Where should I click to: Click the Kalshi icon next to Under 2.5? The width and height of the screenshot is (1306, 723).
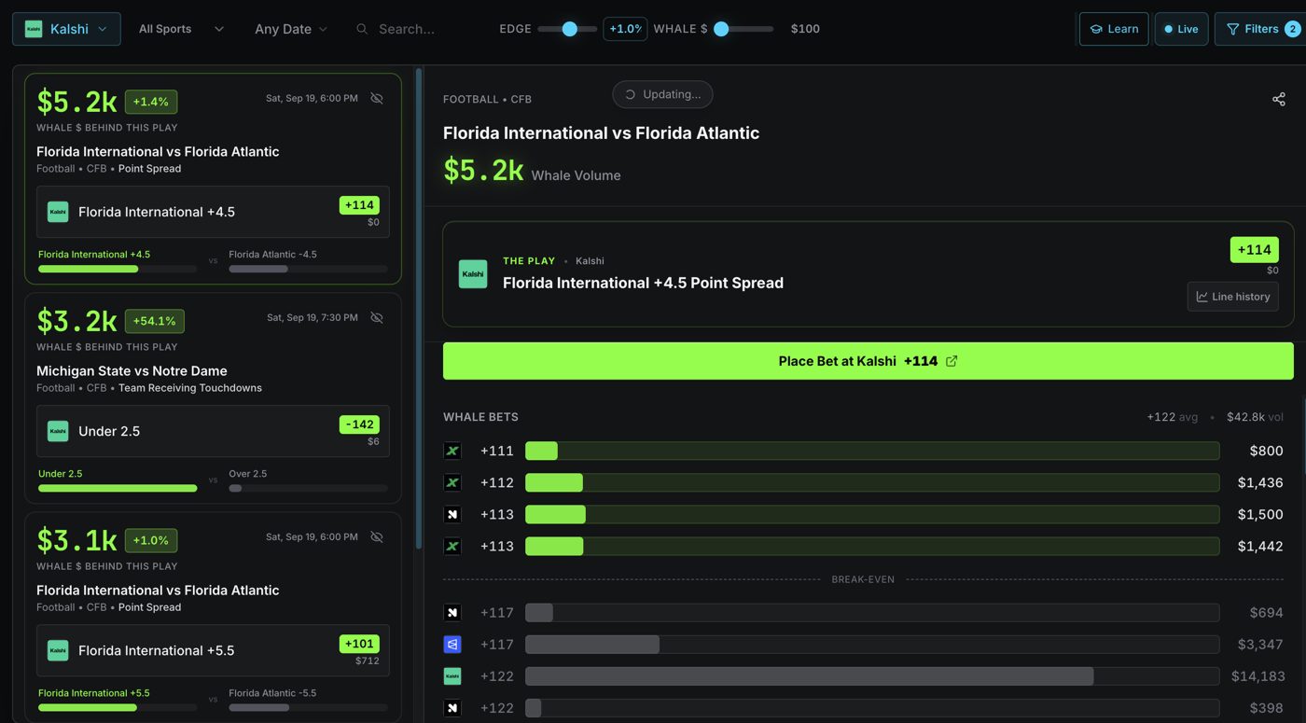click(58, 431)
